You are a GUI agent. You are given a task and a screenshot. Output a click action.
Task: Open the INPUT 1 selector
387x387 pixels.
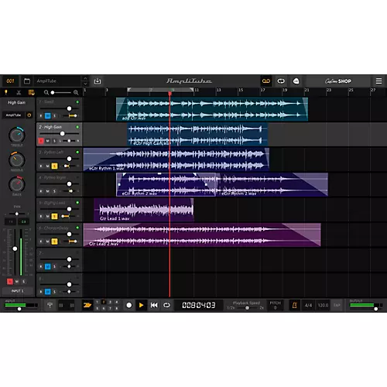click(x=18, y=291)
